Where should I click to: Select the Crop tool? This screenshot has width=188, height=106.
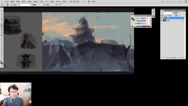click(x=2, y=19)
